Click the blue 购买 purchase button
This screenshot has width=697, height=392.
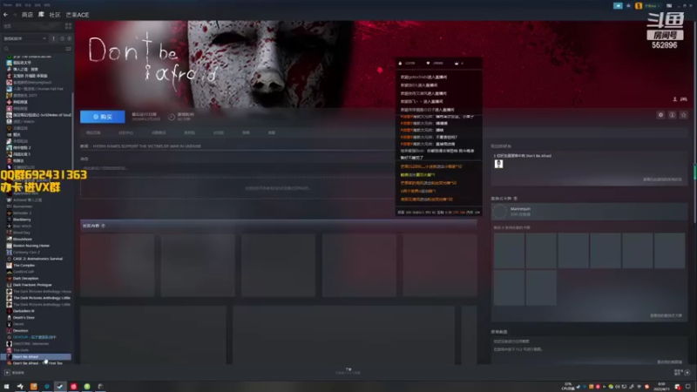pos(103,117)
